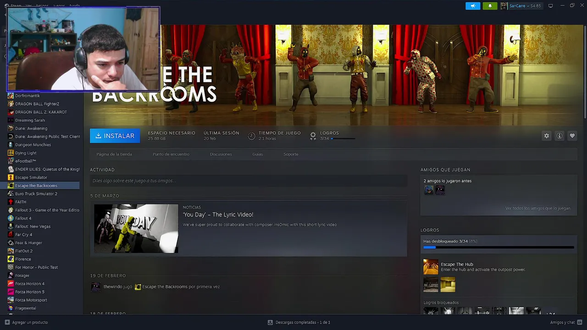Viewport: 587px width, 330px height.
Task: Select Dune: Awakening in library
Action: click(31, 129)
